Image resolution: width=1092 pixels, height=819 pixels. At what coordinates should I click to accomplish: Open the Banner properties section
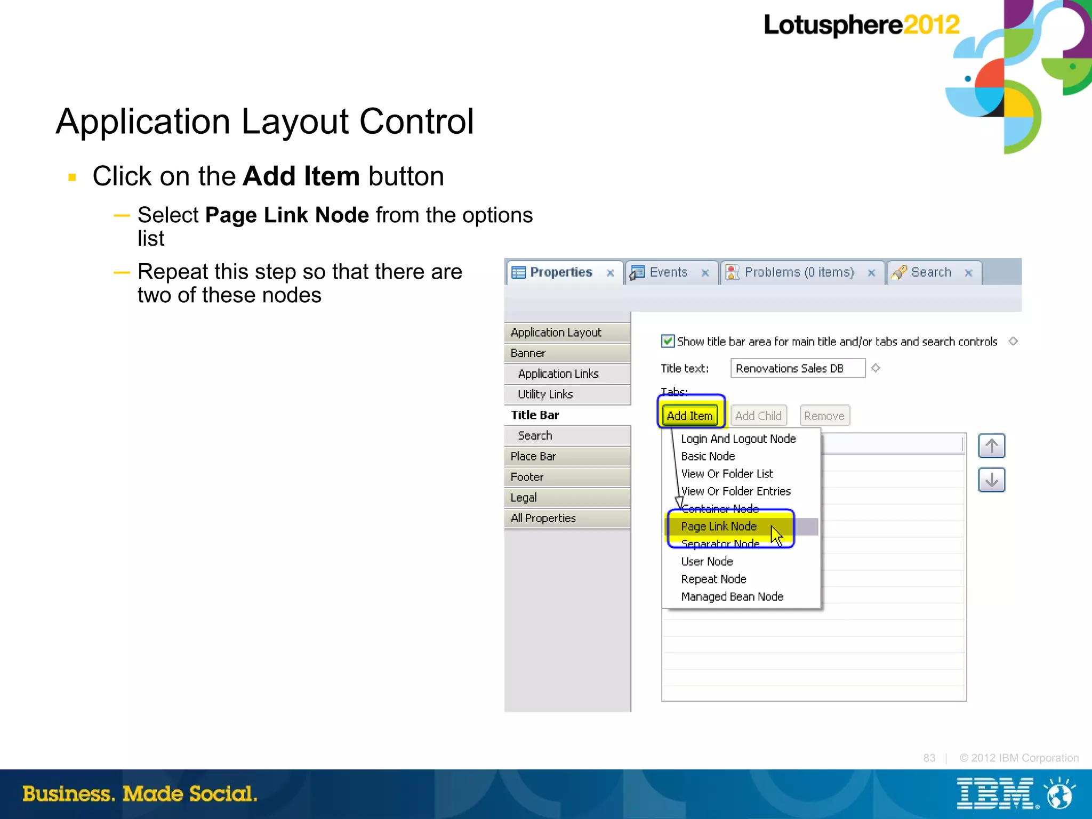(567, 353)
